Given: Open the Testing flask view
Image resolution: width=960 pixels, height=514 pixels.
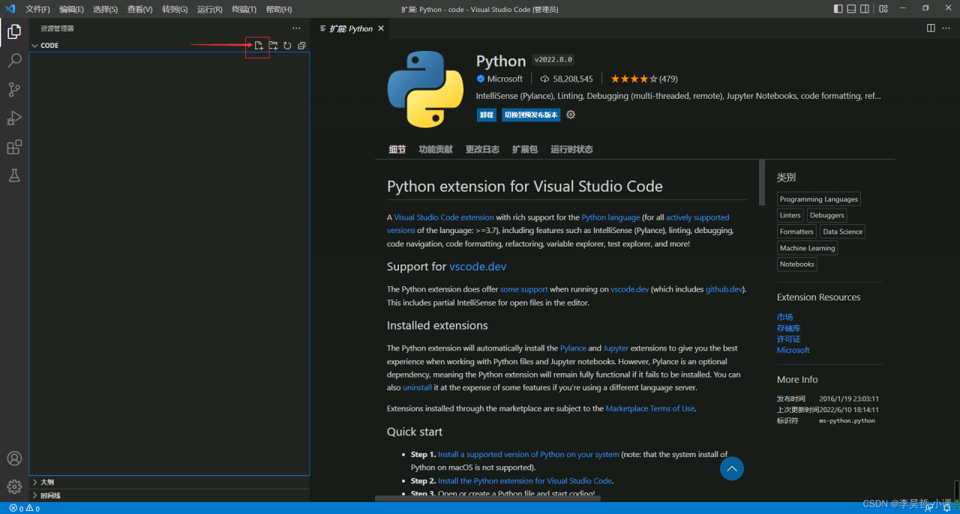Looking at the screenshot, I should click(14, 175).
